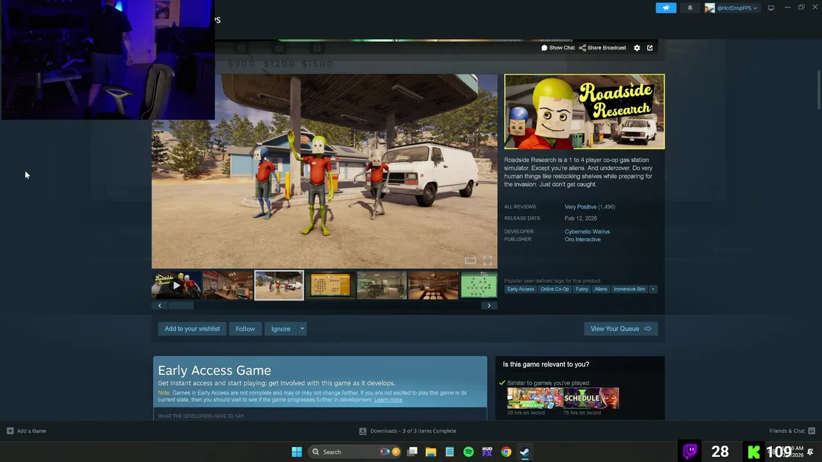The image size is (822, 462).
Task: Click Share Broadcast
Action: tap(602, 47)
